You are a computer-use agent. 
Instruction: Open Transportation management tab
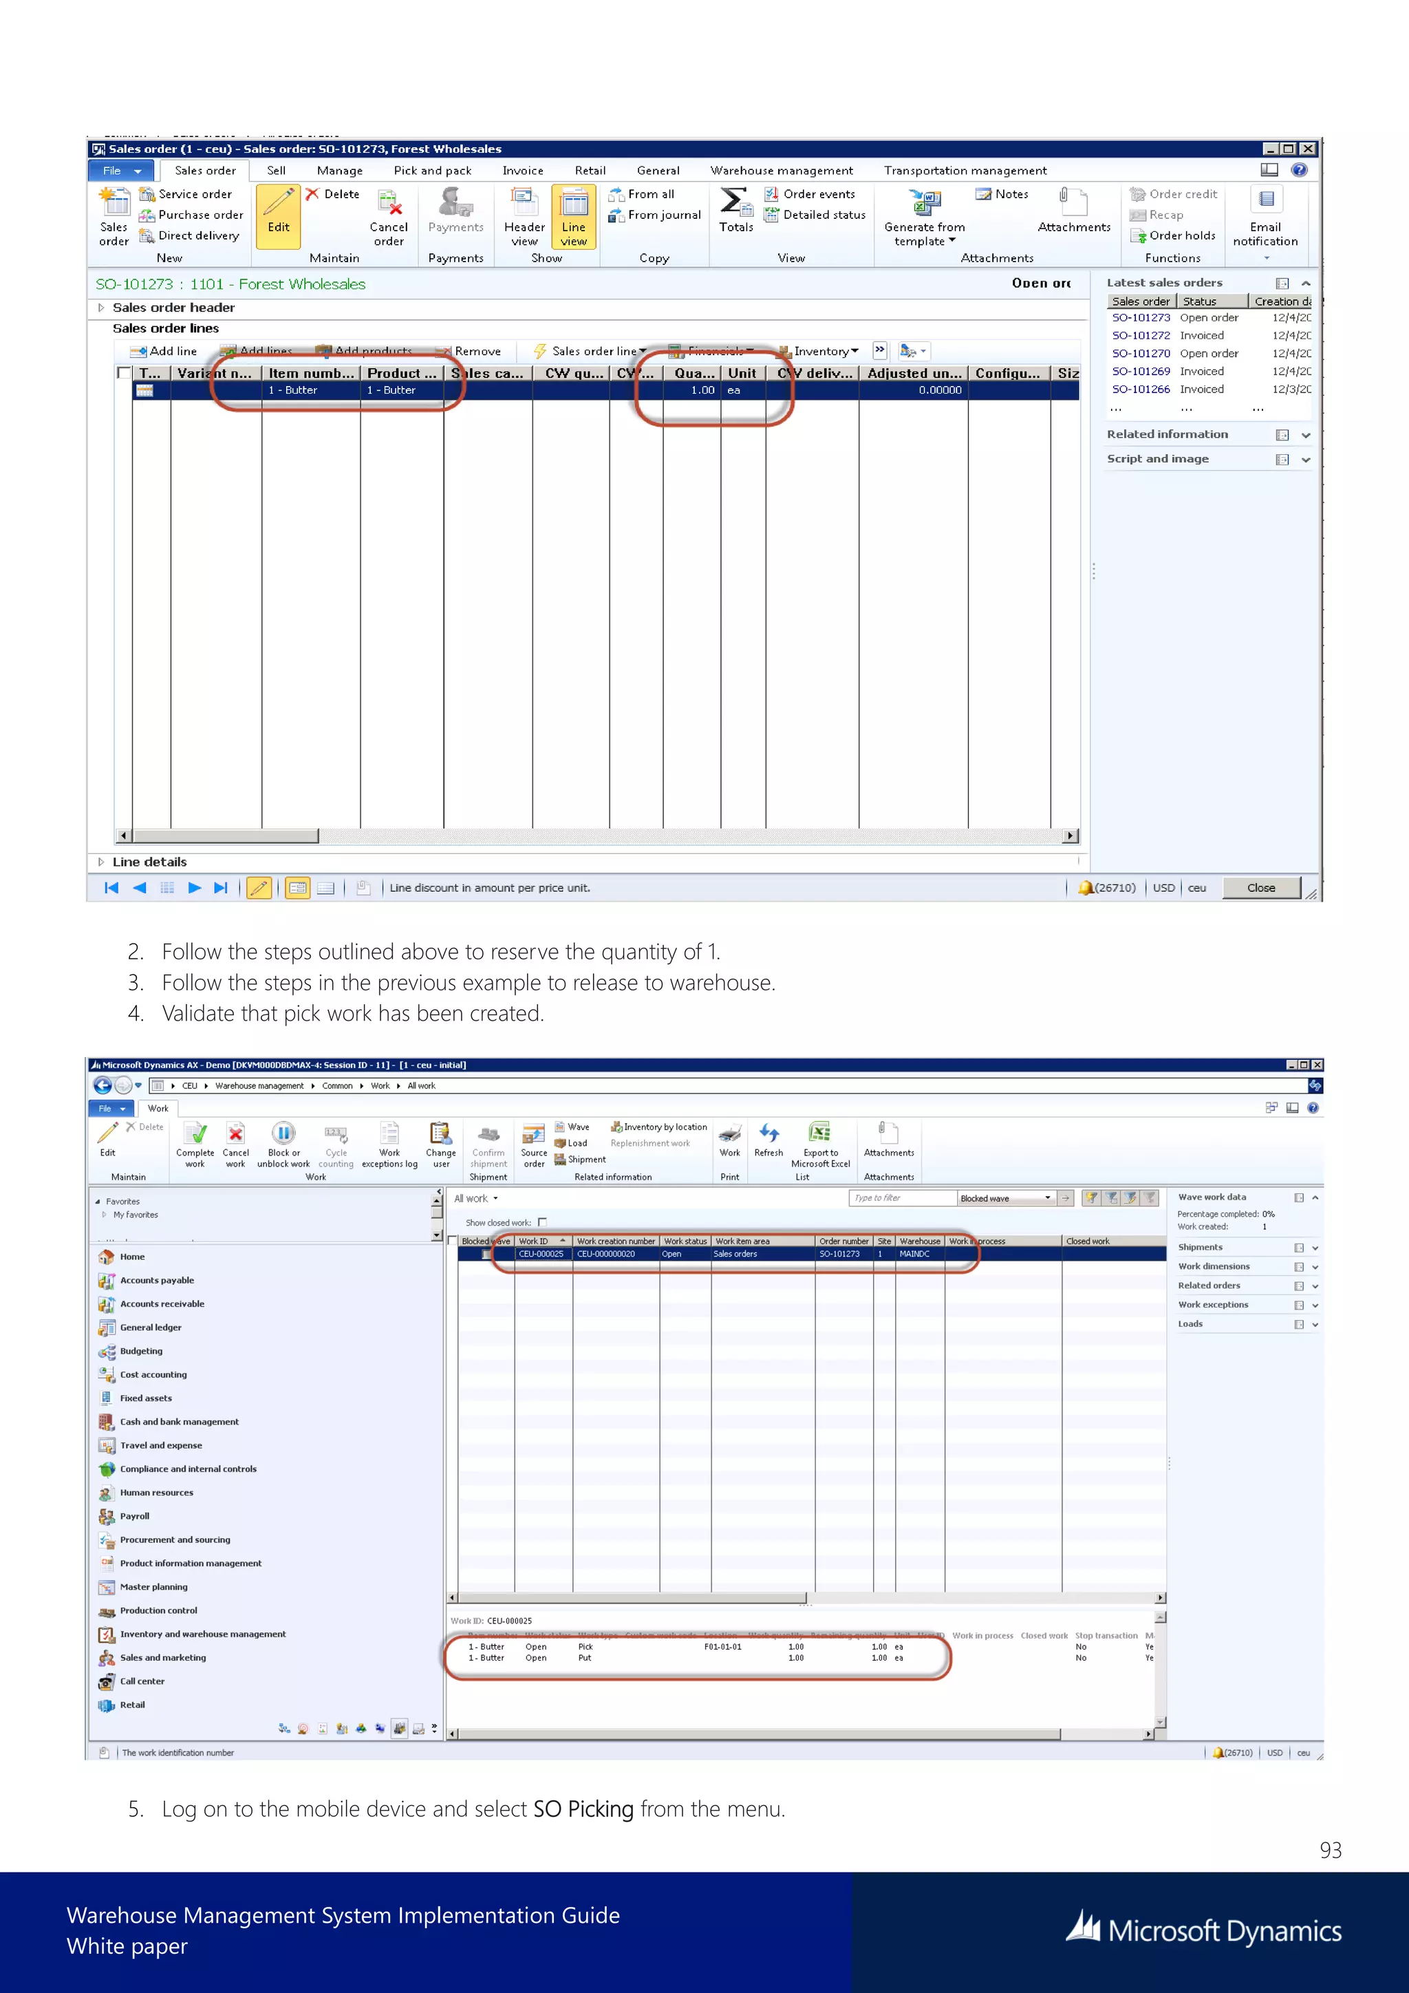(x=965, y=170)
